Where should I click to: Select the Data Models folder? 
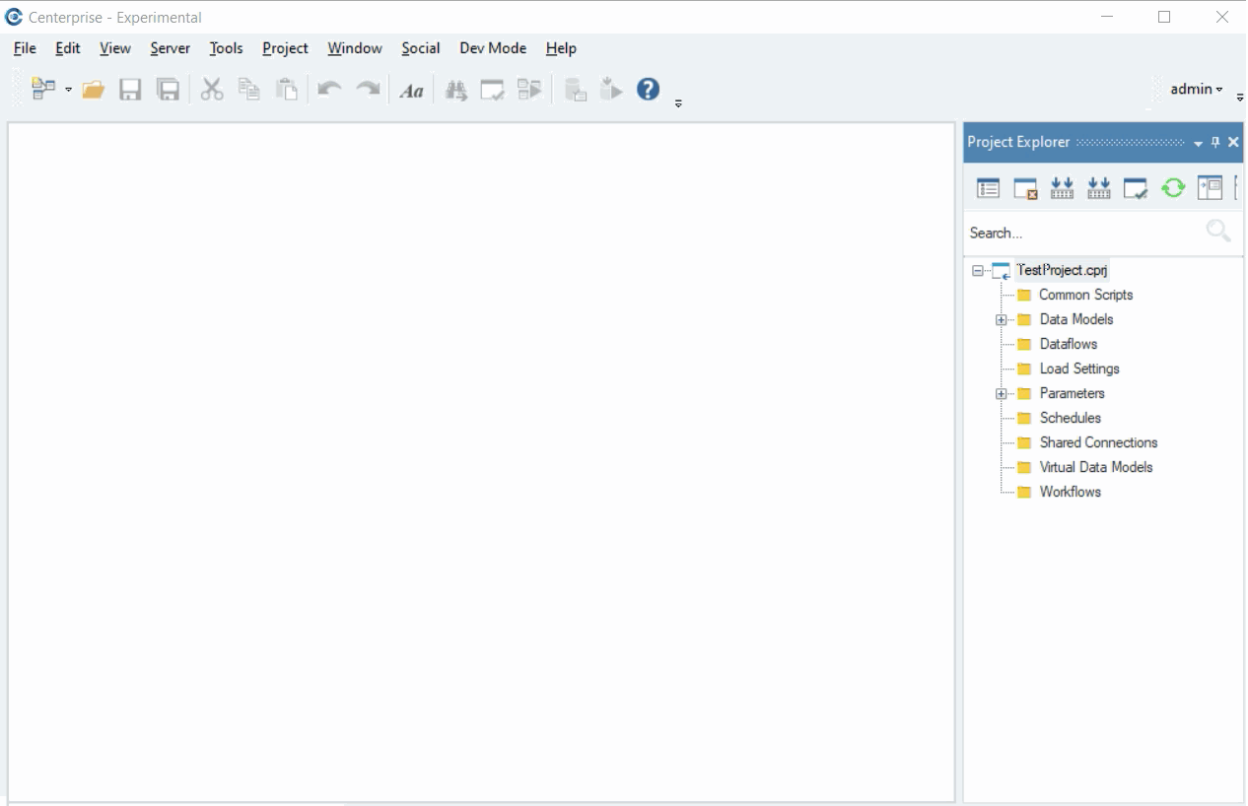click(x=1076, y=319)
